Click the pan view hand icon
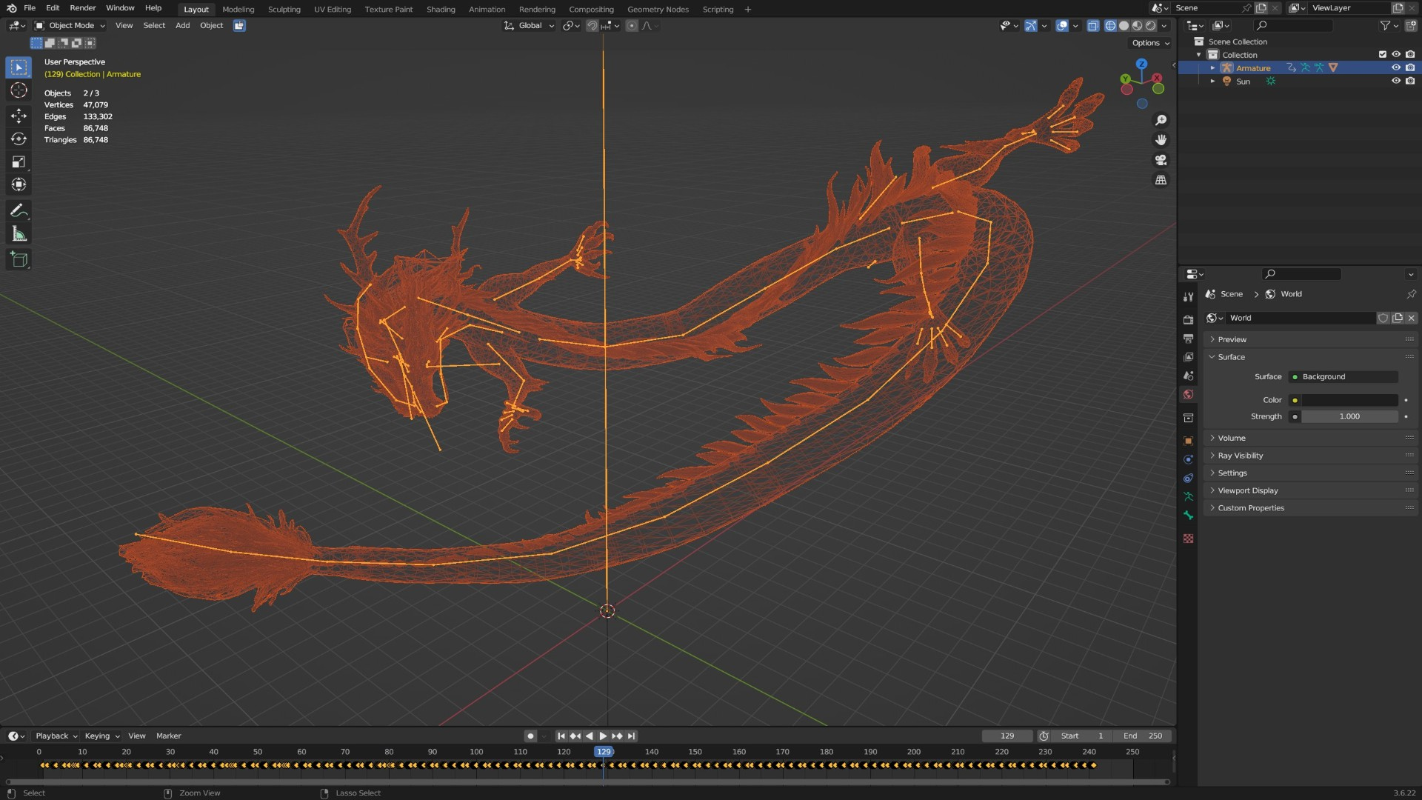This screenshot has height=800, width=1422. click(1161, 140)
